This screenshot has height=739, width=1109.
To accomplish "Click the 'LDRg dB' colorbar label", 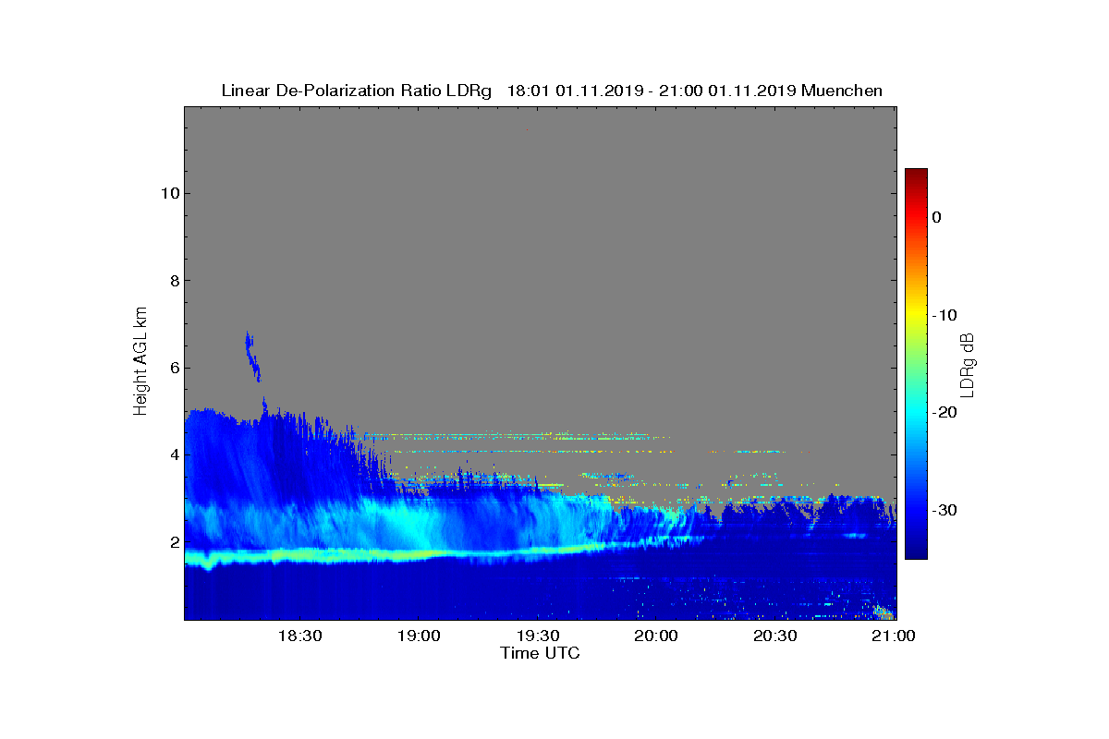I will click(x=967, y=364).
